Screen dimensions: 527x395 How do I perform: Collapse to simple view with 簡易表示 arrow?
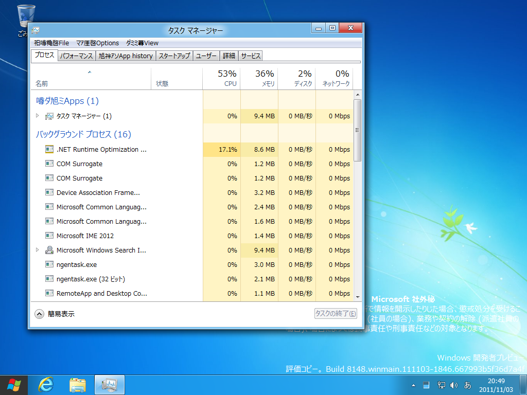click(x=40, y=314)
